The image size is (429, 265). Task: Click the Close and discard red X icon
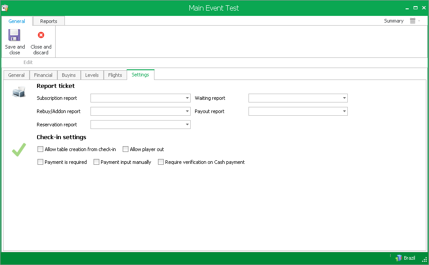click(41, 35)
